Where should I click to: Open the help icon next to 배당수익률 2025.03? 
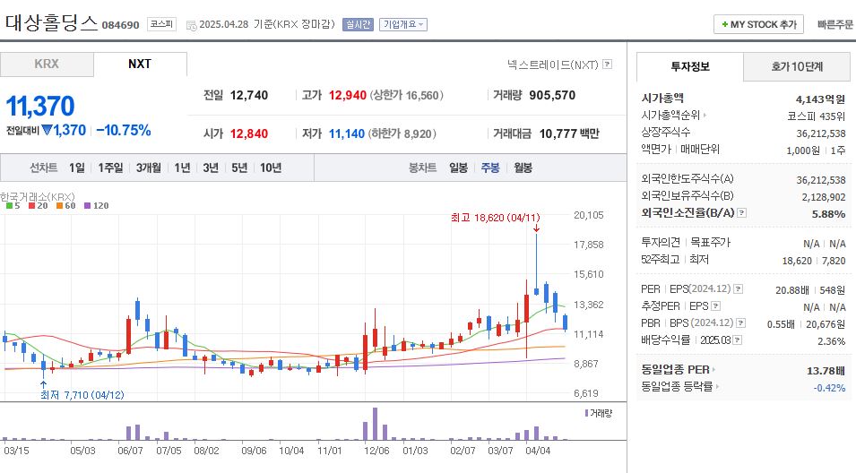point(738,340)
